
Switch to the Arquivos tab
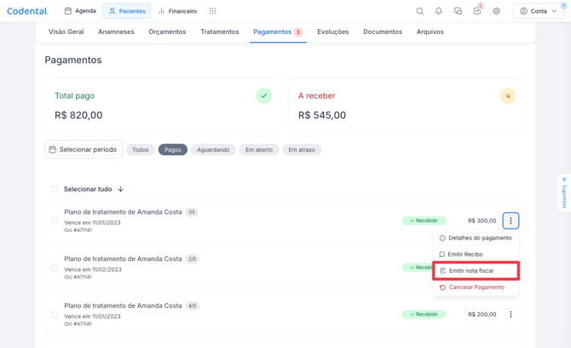430,32
